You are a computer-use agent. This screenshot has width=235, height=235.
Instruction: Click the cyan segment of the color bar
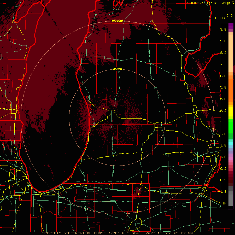(231, 143)
